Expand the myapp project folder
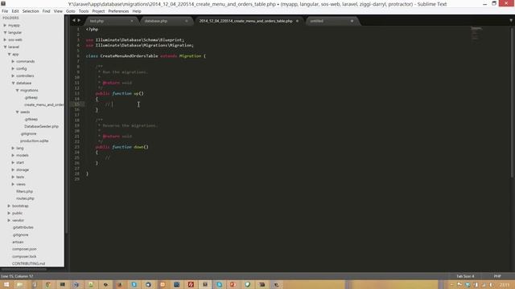This screenshot has height=289, width=515. (x=5, y=25)
